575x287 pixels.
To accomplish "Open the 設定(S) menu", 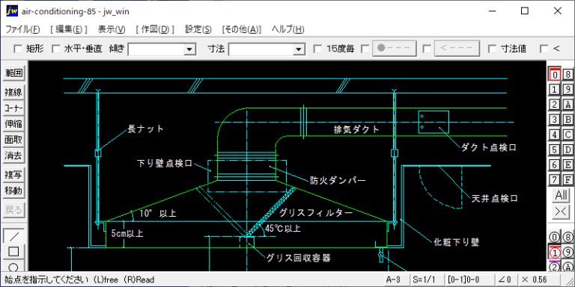I will click(x=198, y=30).
